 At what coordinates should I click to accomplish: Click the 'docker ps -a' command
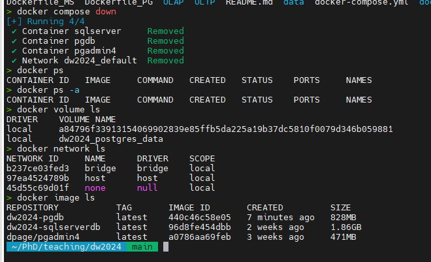pyautogui.click(x=48, y=90)
